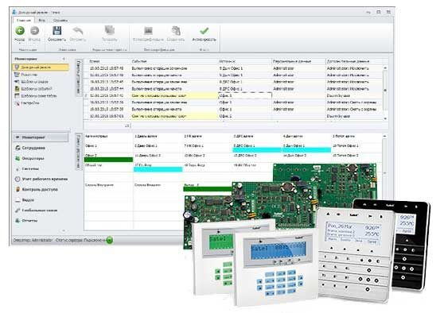Click cyan bar under 9 Дым Офис 1
This screenshot has width=436, height=313.
[306, 150]
